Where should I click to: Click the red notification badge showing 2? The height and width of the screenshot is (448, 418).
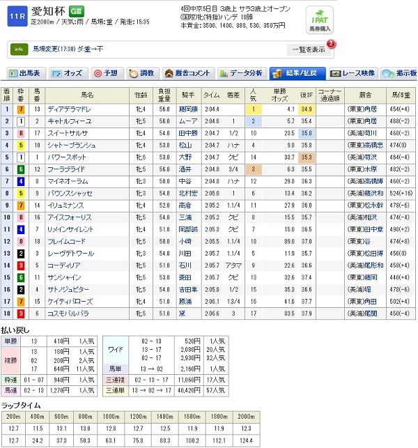click(x=330, y=44)
